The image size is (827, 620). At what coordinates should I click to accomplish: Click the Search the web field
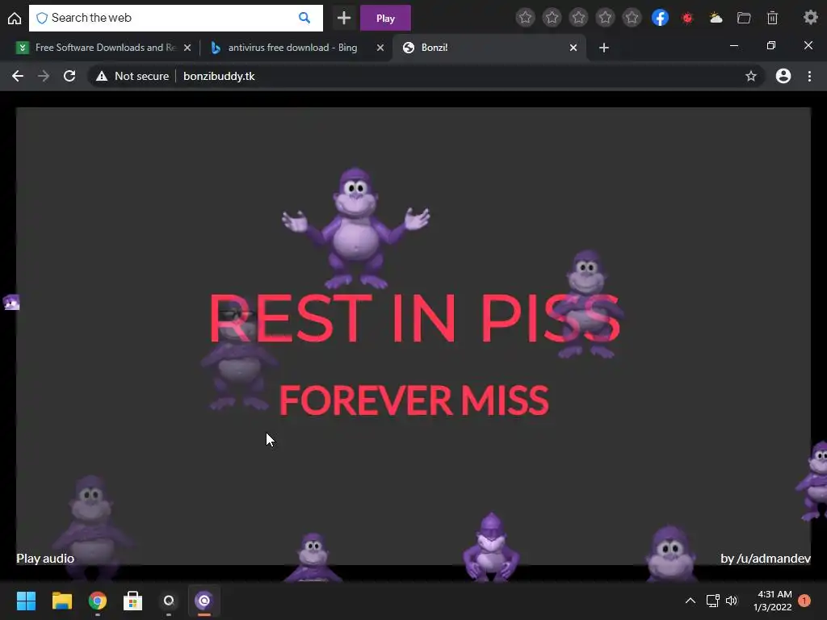coord(175,18)
